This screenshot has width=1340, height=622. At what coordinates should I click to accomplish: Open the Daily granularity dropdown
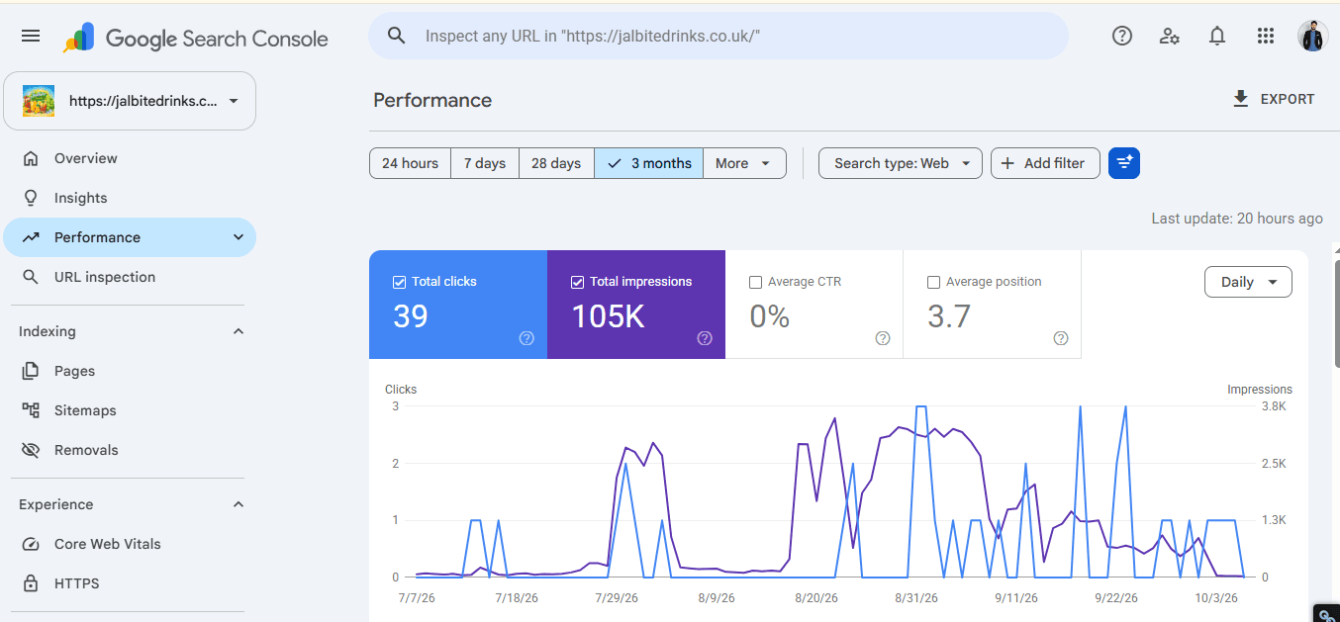[1248, 282]
